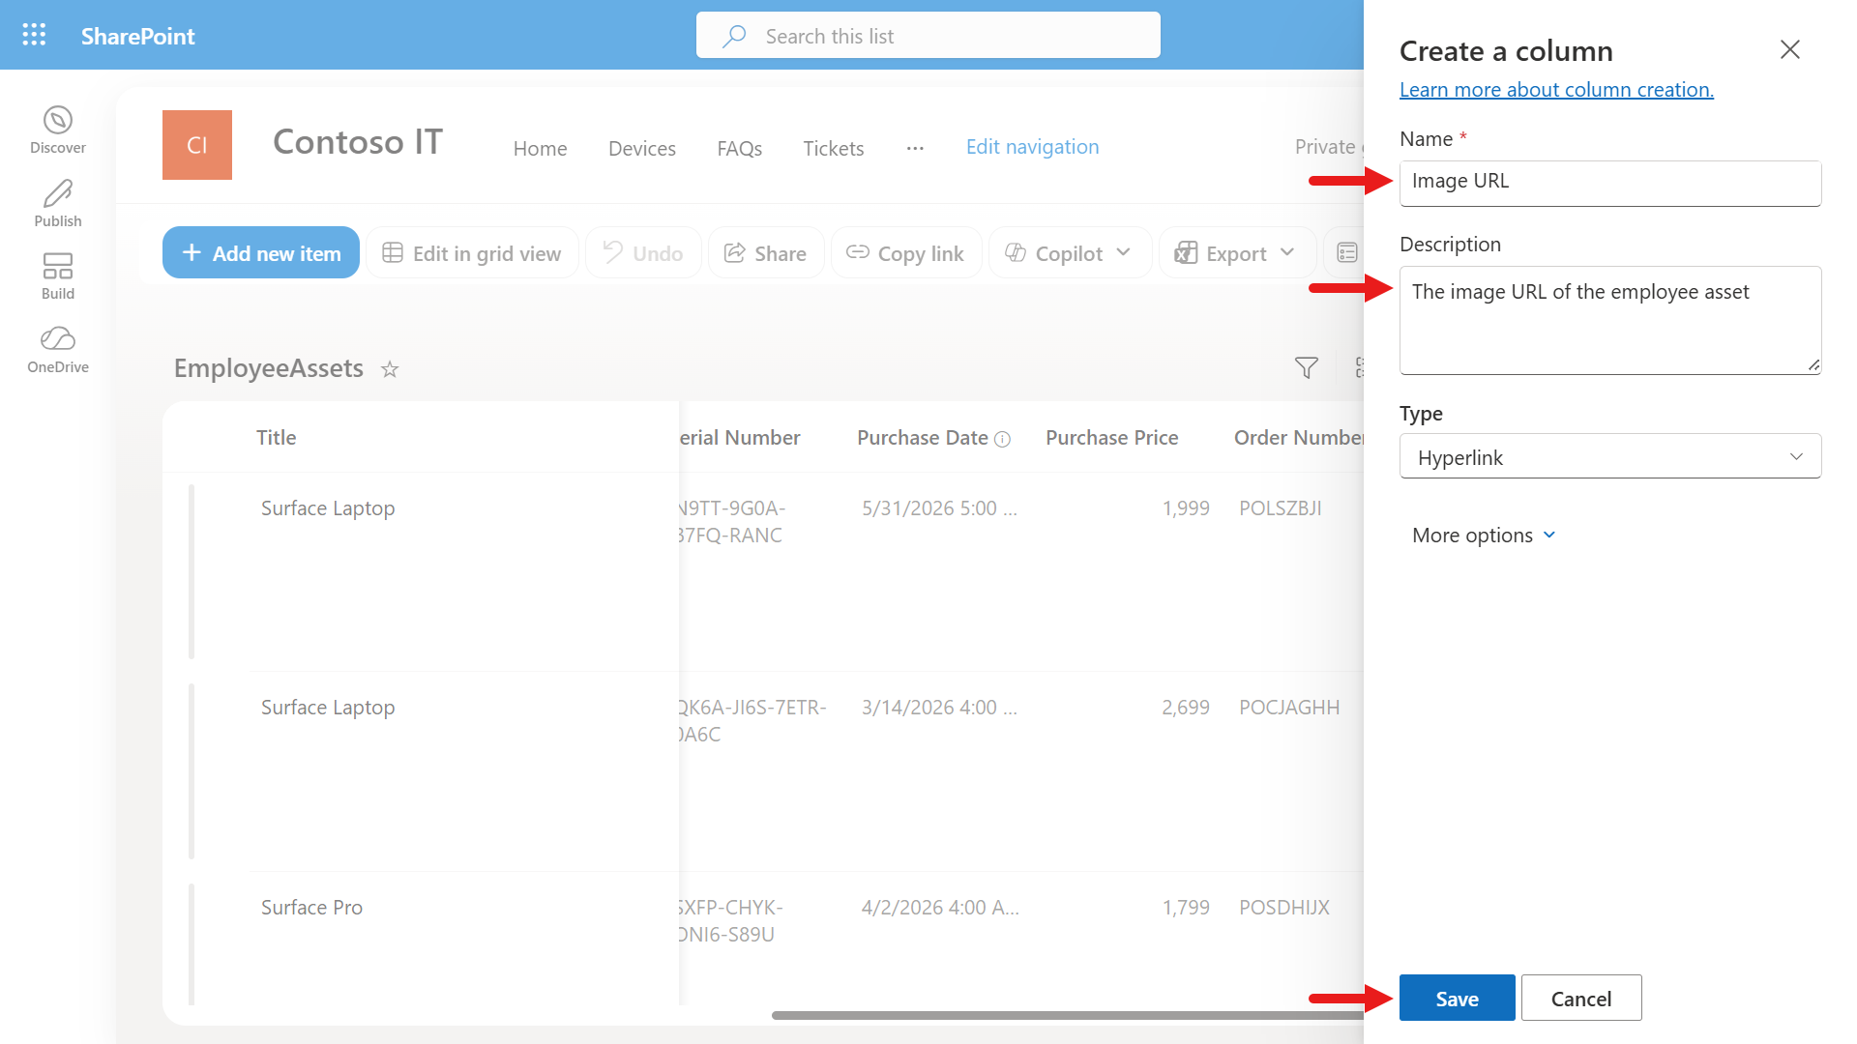Screen dimensions: 1857x1044
Task: Click the Edit navigation link
Action: [x=1033, y=146]
